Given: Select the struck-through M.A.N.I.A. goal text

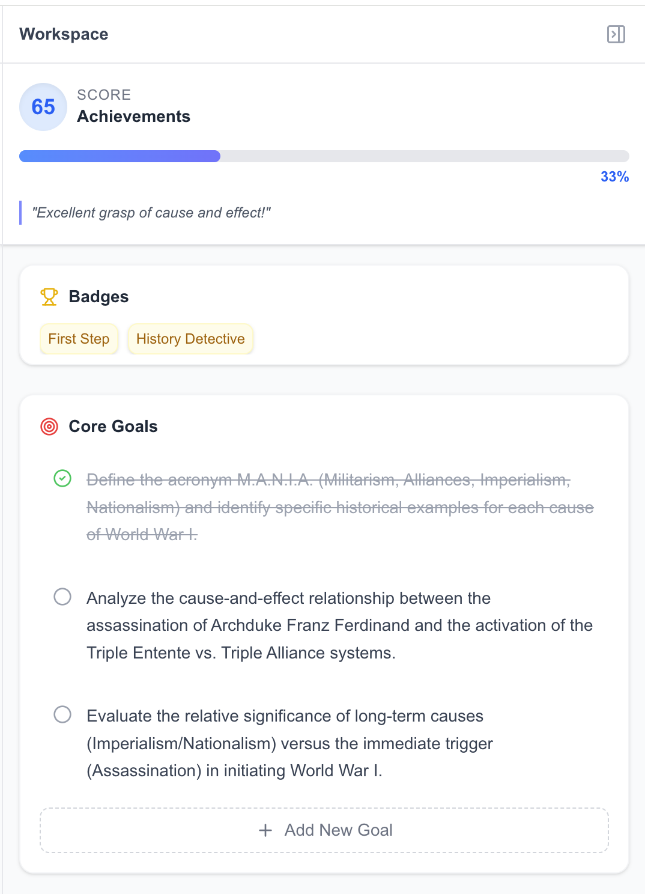Looking at the screenshot, I should pyautogui.click(x=340, y=507).
